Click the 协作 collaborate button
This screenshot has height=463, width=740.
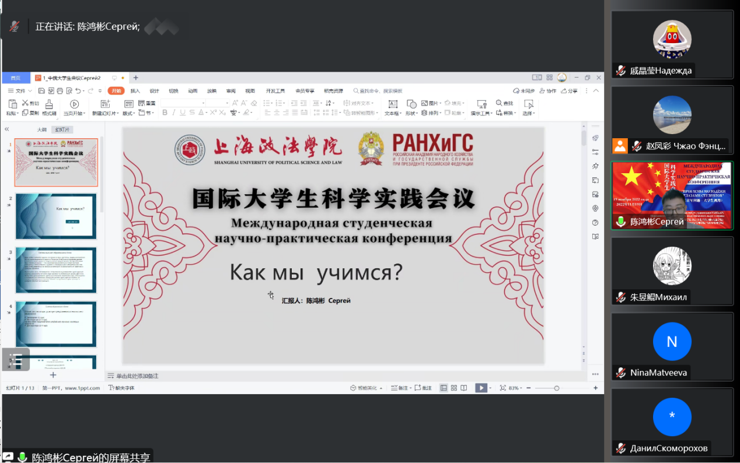548,91
